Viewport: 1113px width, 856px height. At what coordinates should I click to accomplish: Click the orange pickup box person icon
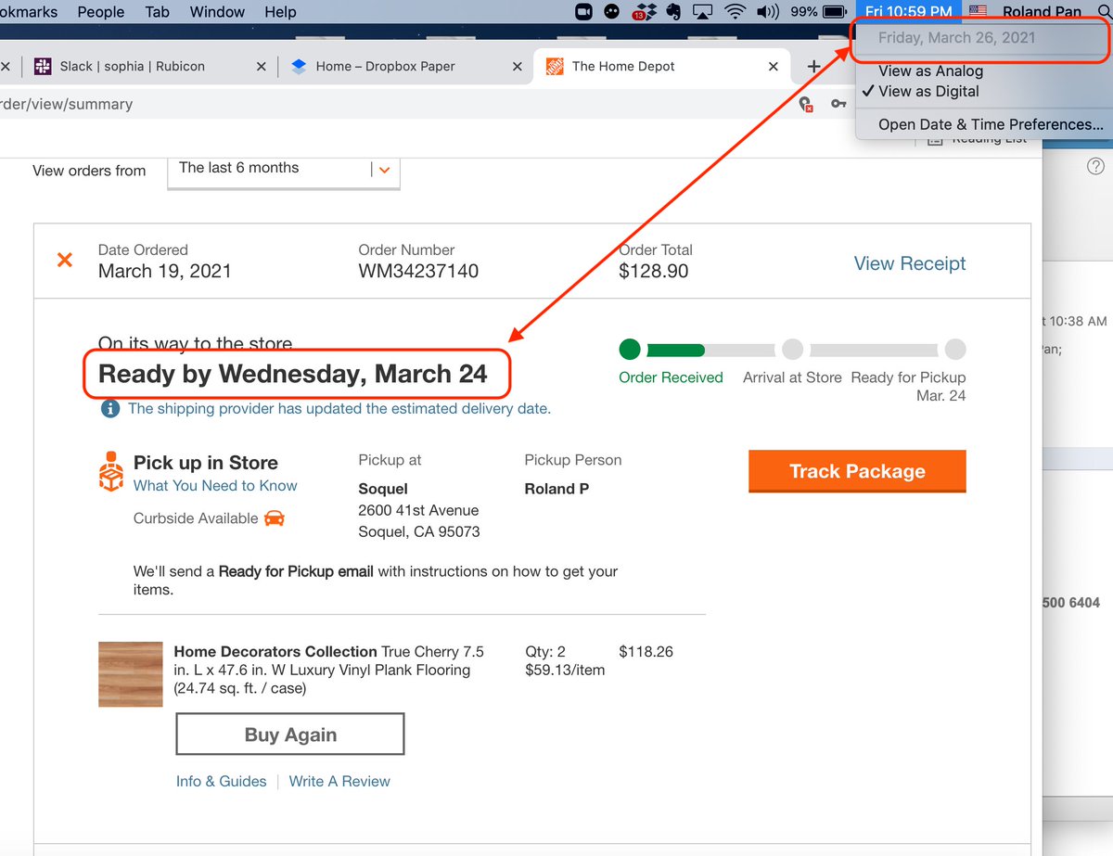[110, 471]
